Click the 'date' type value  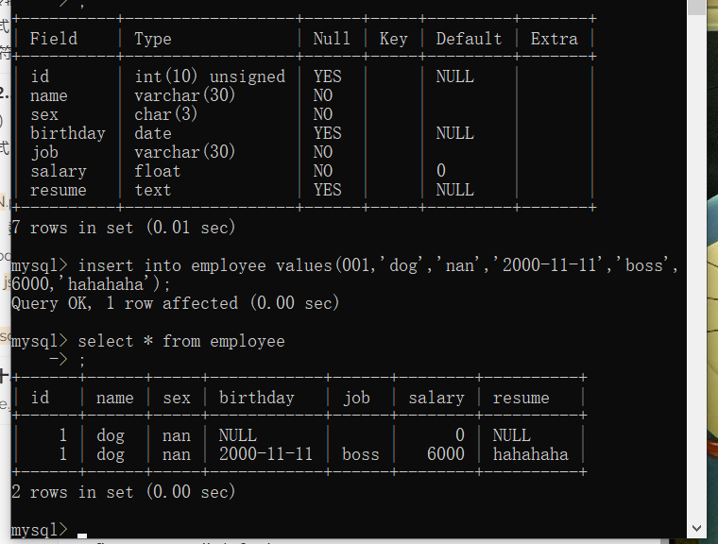coord(153,133)
